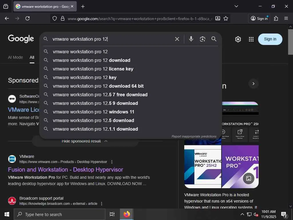
Task: Open Firefox account Sign in button
Action: pos(259,18)
